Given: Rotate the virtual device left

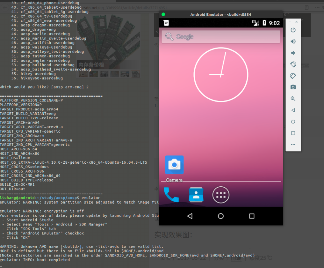Looking at the screenshot, I should 293,64.
